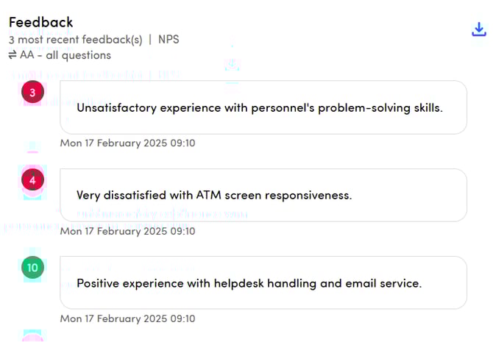Open the unsatisfactory personnel feedback card

pyautogui.click(x=263, y=107)
